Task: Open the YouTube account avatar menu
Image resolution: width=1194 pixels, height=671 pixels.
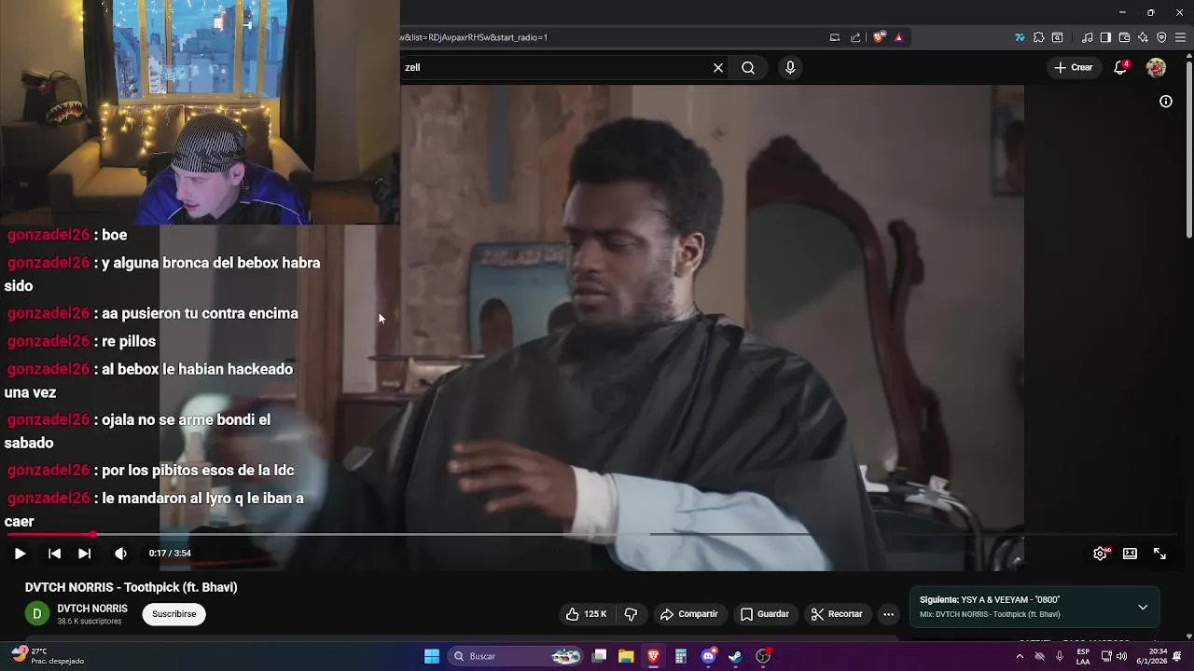Action: 1156,67
